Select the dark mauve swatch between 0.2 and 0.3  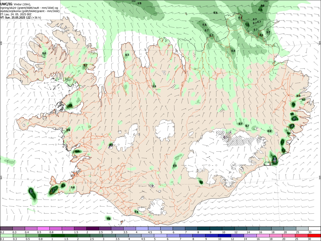[x=6, y=228]
